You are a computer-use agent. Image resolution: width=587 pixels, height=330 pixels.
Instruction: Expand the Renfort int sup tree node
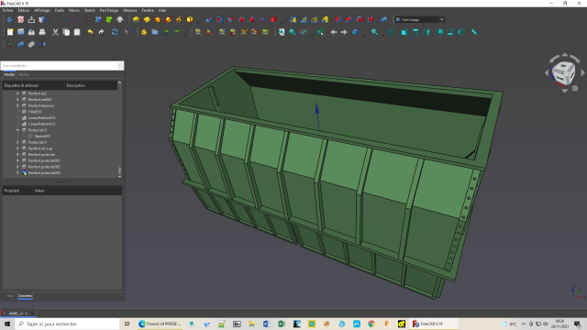tap(17, 148)
